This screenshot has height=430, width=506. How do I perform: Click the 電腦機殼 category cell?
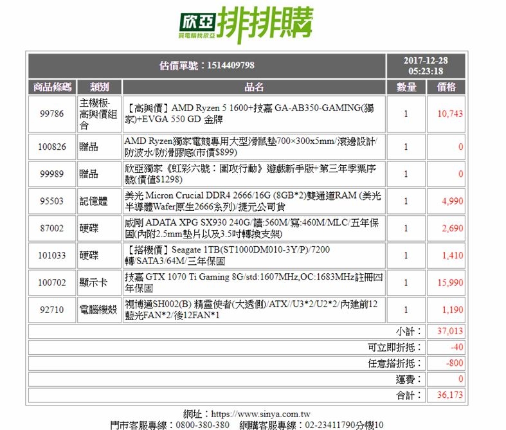click(100, 309)
